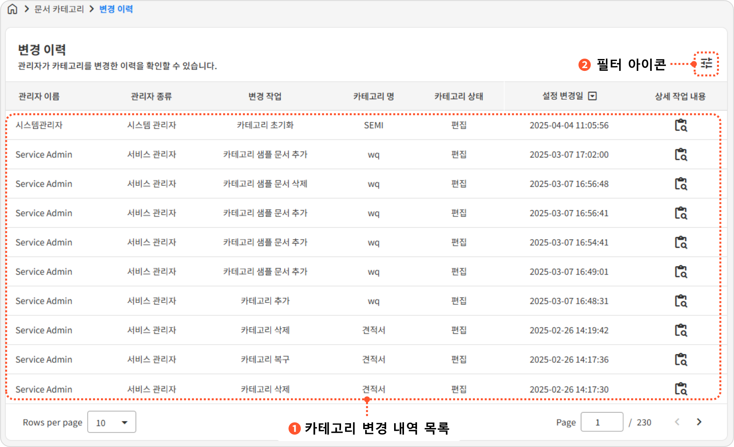Click the home icon in breadcrumb
The width and height of the screenshot is (734, 447).
pyautogui.click(x=13, y=9)
